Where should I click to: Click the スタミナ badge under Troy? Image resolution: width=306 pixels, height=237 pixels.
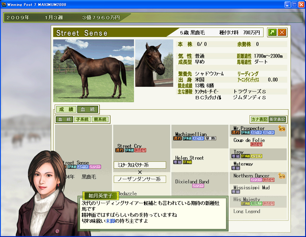click(256, 156)
